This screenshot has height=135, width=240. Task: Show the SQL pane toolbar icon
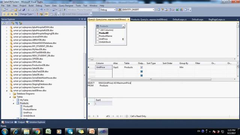click(12, 14)
